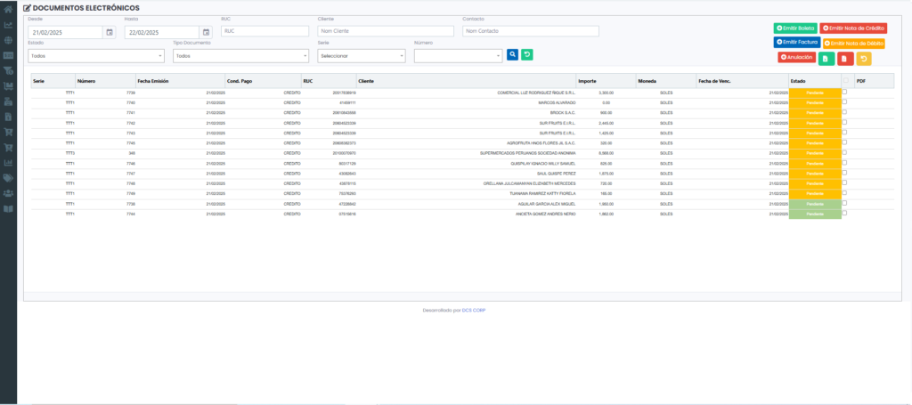
Task: Expand the Estado dropdown
Action: point(96,55)
